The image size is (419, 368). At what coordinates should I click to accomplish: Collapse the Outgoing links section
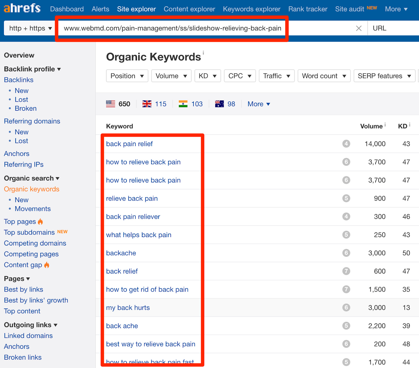click(x=31, y=325)
